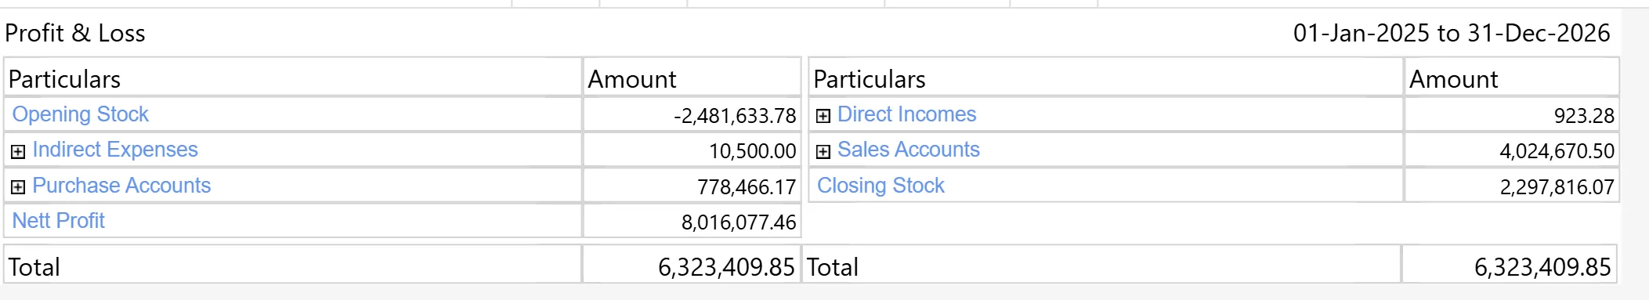Open the Closing Stock link
The height and width of the screenshot is (300, 1649).
pos(881,186)
